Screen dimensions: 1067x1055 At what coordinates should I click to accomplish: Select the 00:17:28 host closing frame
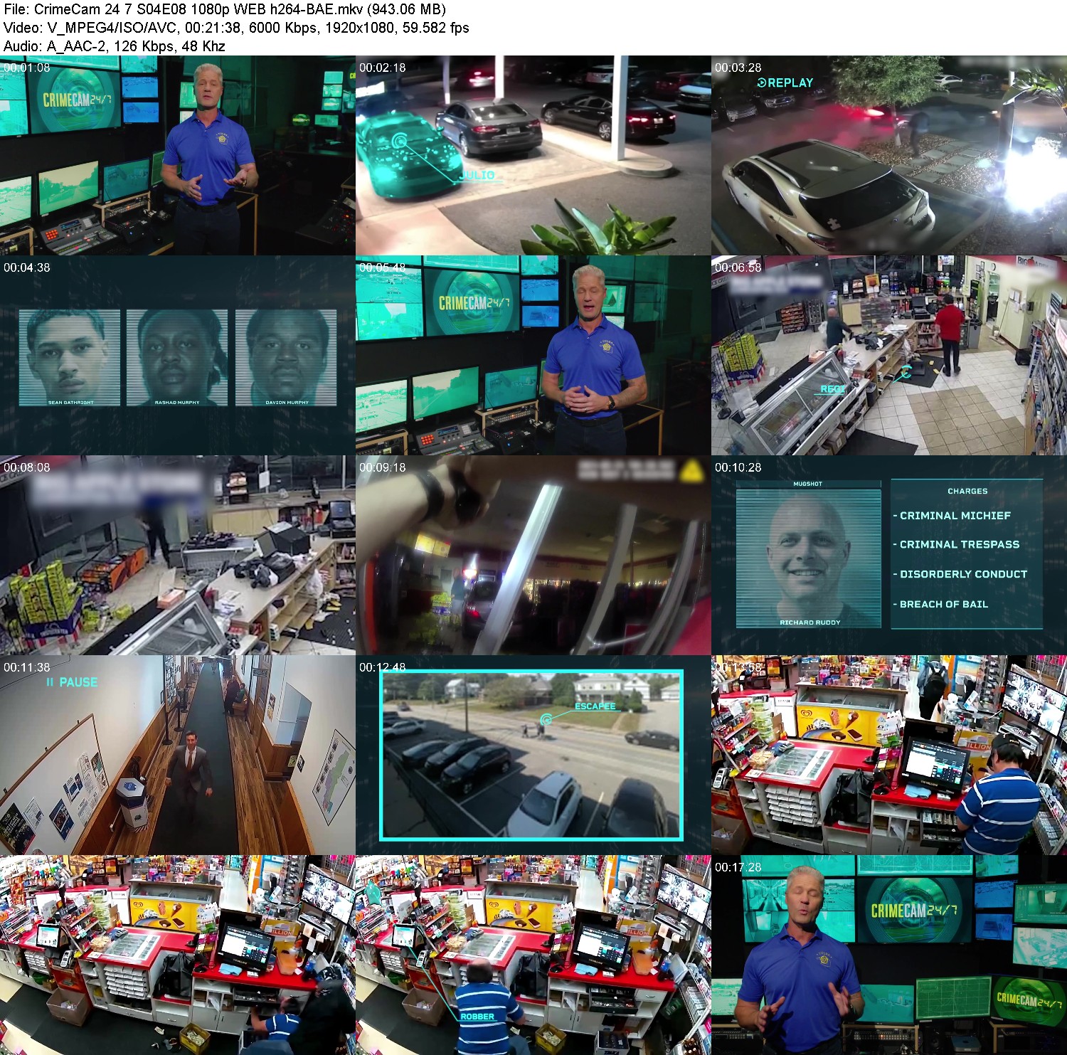(x=889, y=955)
